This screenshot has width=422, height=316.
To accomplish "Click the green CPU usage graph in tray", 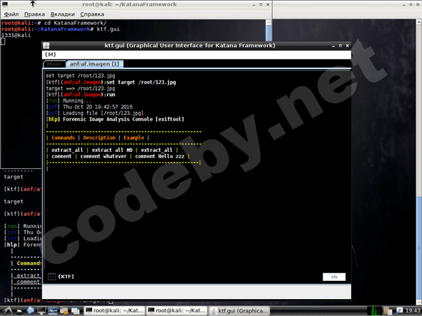I will point(375,311).
